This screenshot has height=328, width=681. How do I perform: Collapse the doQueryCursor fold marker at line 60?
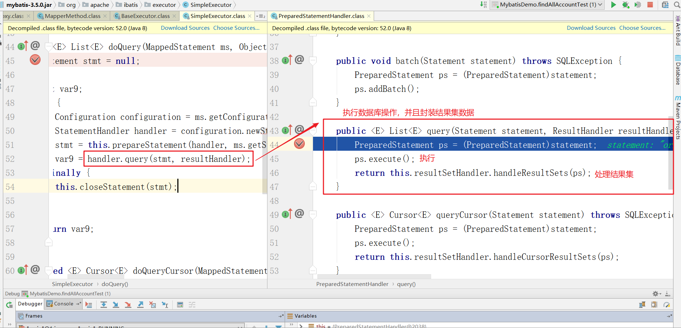pyautogui.click(x=48, y=270)
